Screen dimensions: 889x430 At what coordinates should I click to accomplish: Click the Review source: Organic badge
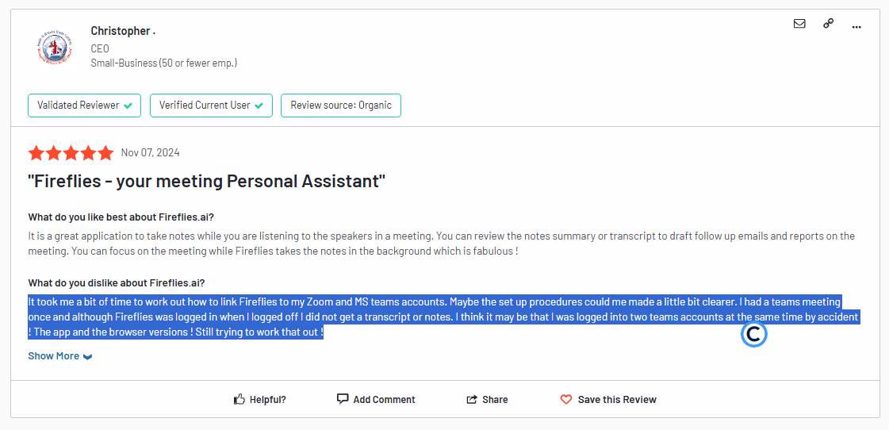[341, 106]
